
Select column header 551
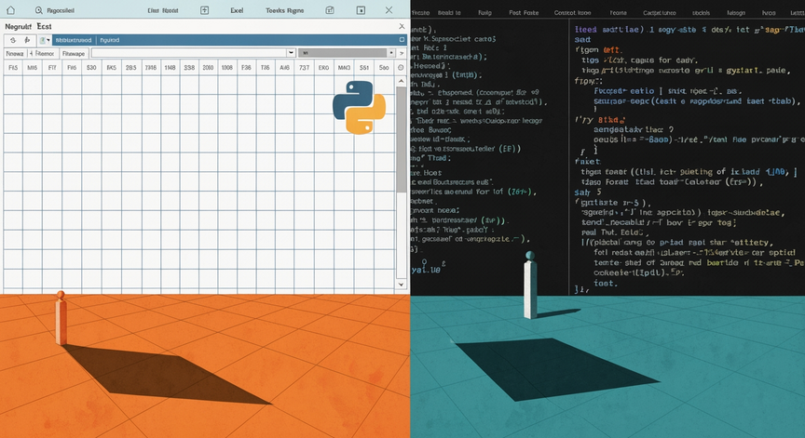(364, 68)
